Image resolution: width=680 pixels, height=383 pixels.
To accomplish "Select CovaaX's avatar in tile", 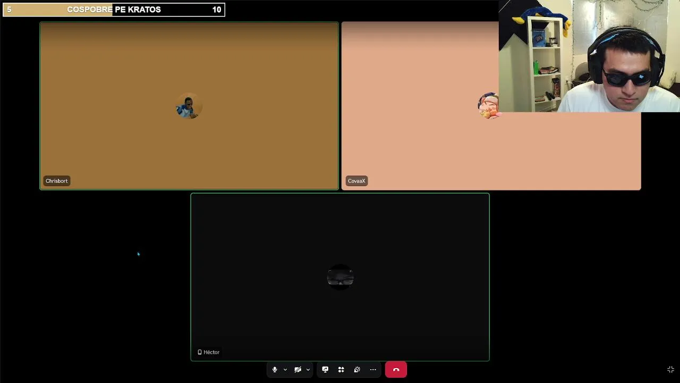I will click(488, 106).
